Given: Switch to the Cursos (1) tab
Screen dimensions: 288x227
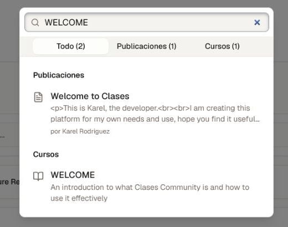Looking at the screenshot, I should pos(222,46).
